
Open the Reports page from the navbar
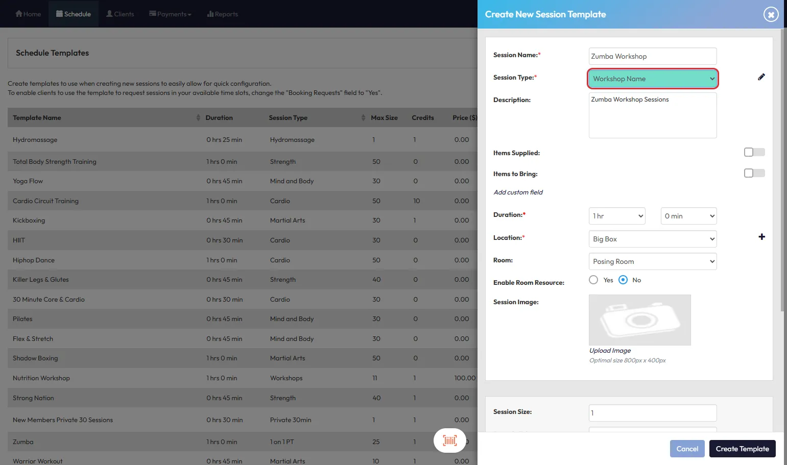point(222,14)
